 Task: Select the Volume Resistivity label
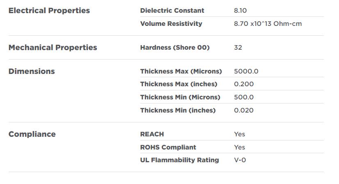(171, 24)
